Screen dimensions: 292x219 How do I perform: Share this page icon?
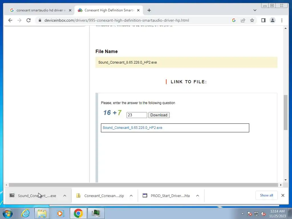tap(243, 20)
